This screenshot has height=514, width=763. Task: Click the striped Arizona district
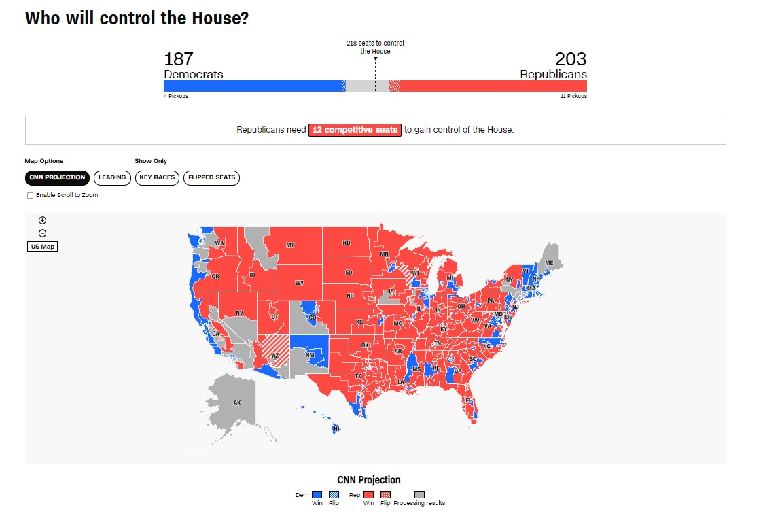[276, 348]
